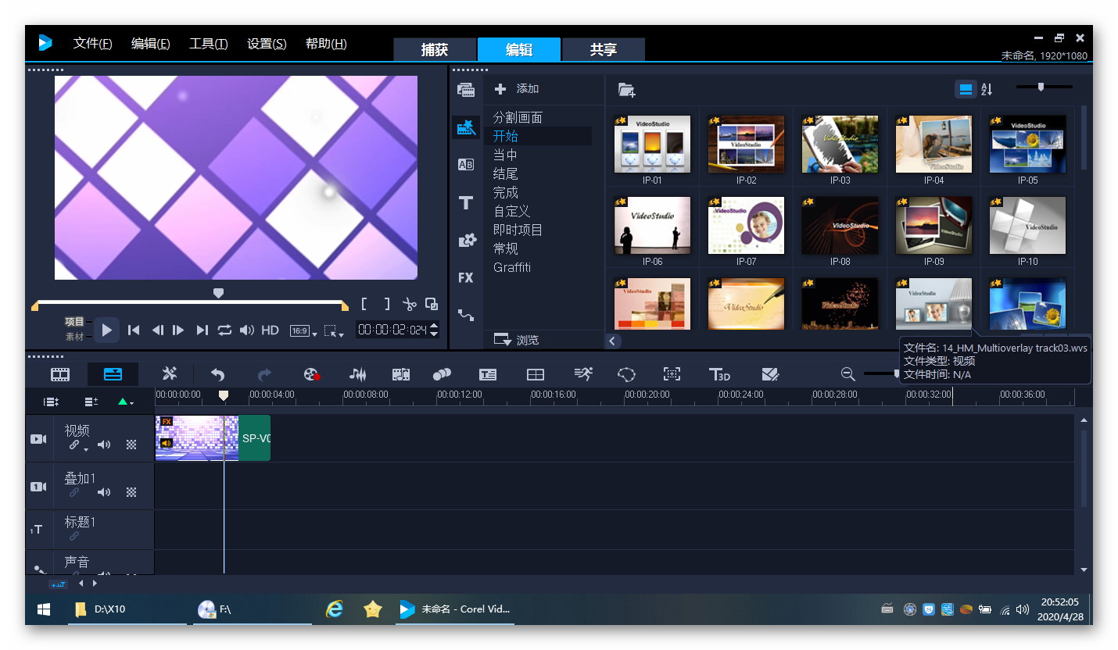The image size is (1118, 650).
Task: Click the 浏览 button
Action: pos(518,340)
